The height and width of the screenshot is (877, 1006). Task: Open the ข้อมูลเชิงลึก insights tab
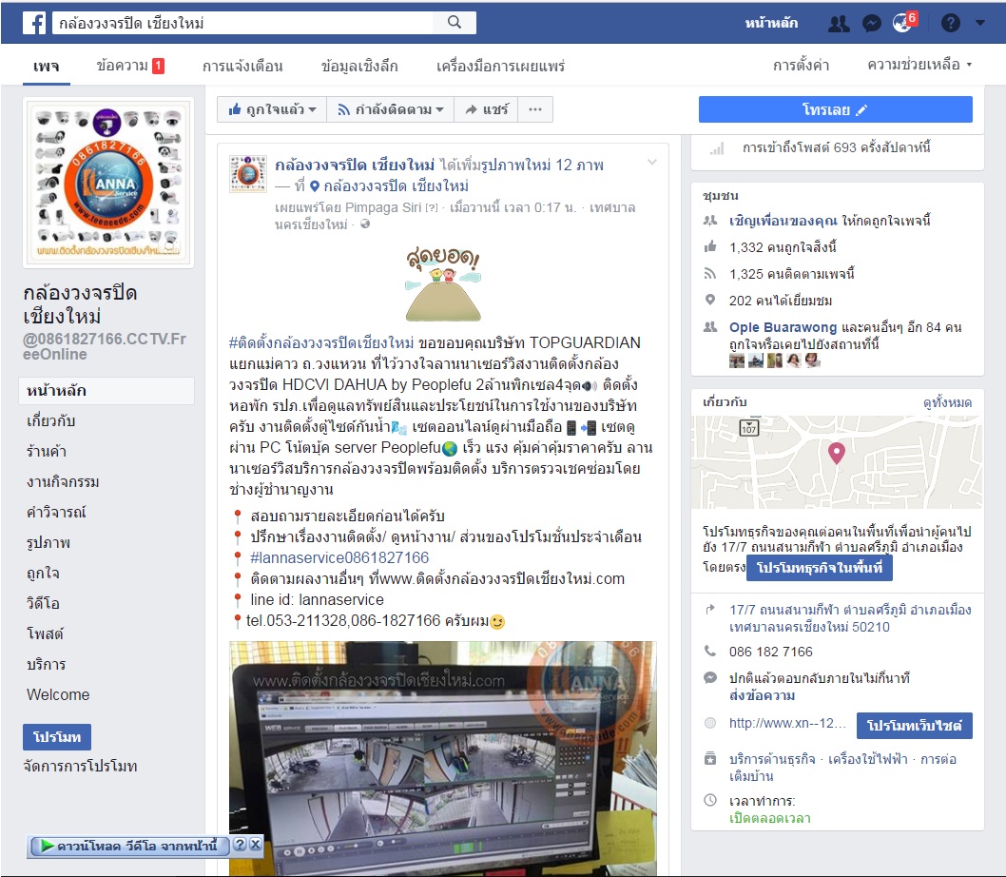tap(359, 66)
